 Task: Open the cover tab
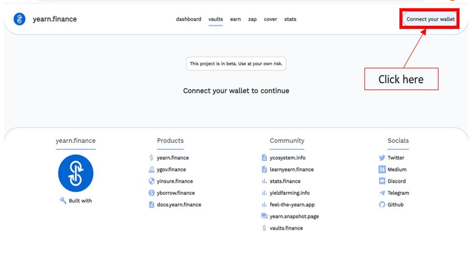point(270,19)
